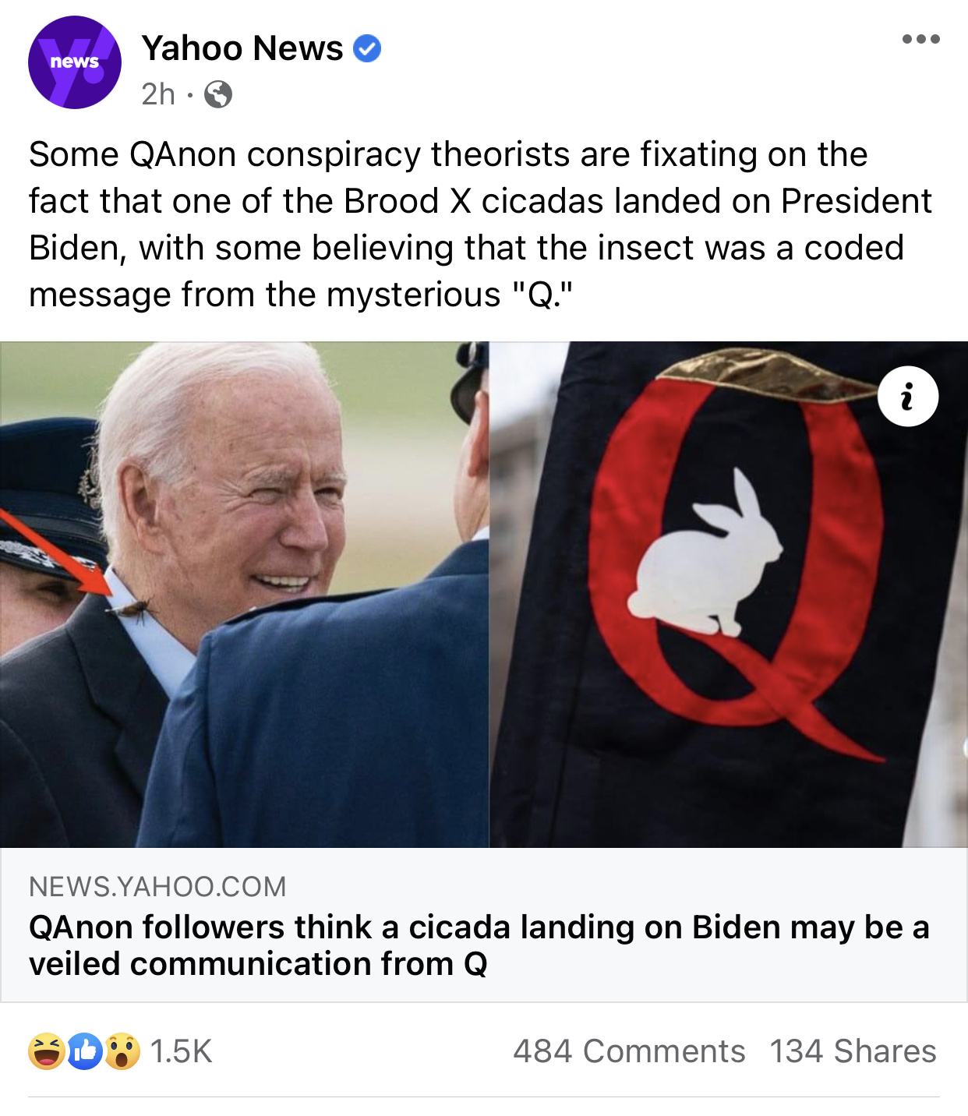
Task: Open the Biden photo on the left
Action: click(244, 594)
